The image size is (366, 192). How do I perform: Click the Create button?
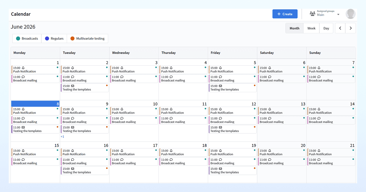click(285, 14)
